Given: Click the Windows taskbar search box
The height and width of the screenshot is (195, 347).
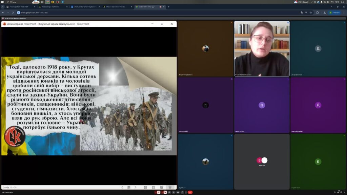Looking at the screenshot, I should pos(20,2).
